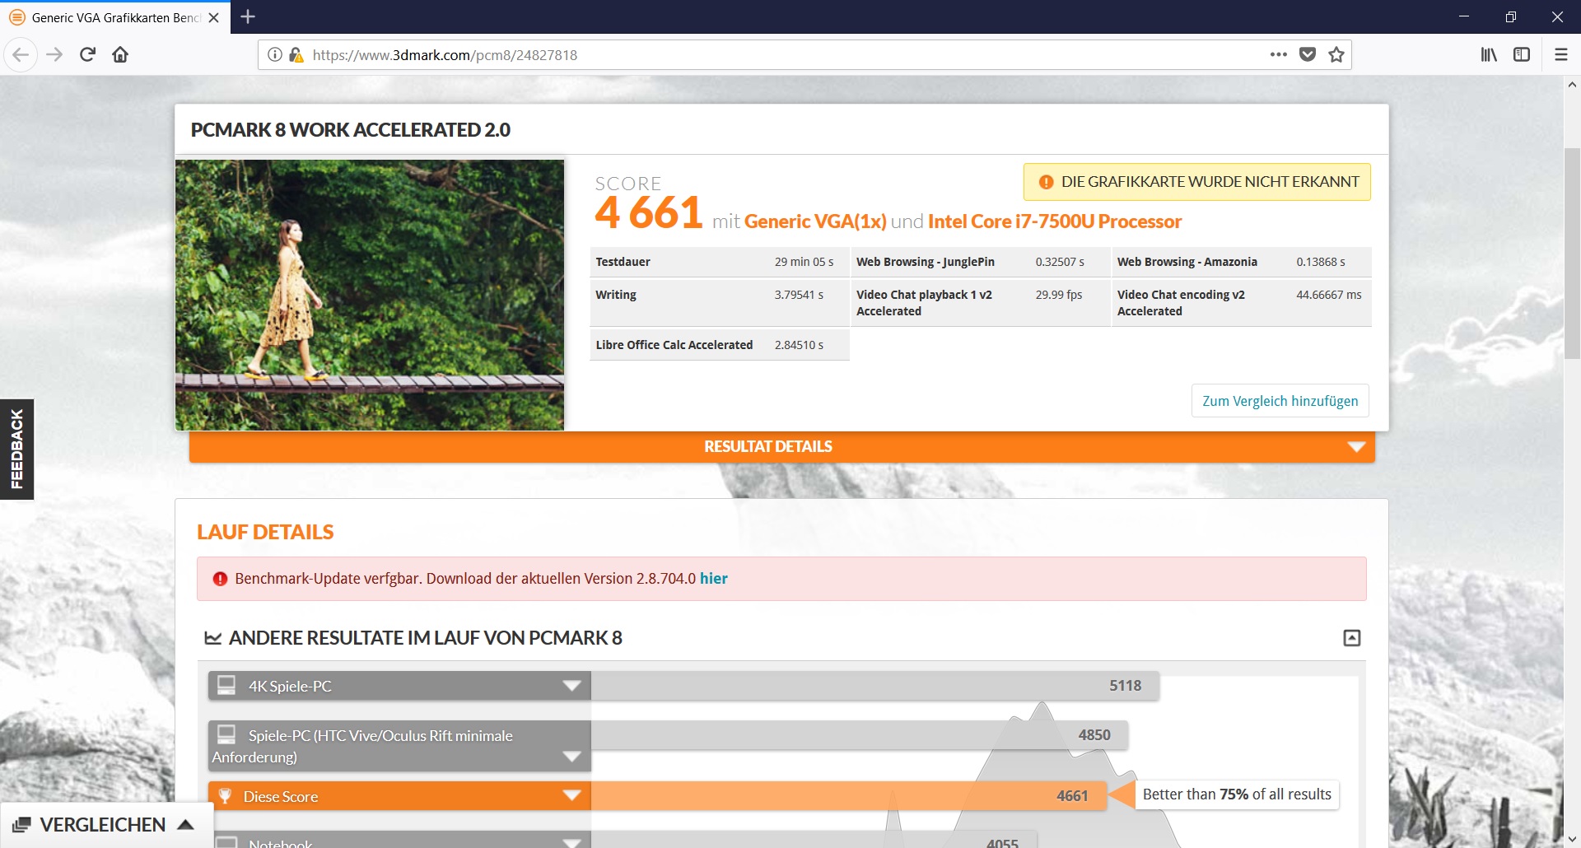
Task: Reload the page with the refresh icon
Action: (87, 55)
